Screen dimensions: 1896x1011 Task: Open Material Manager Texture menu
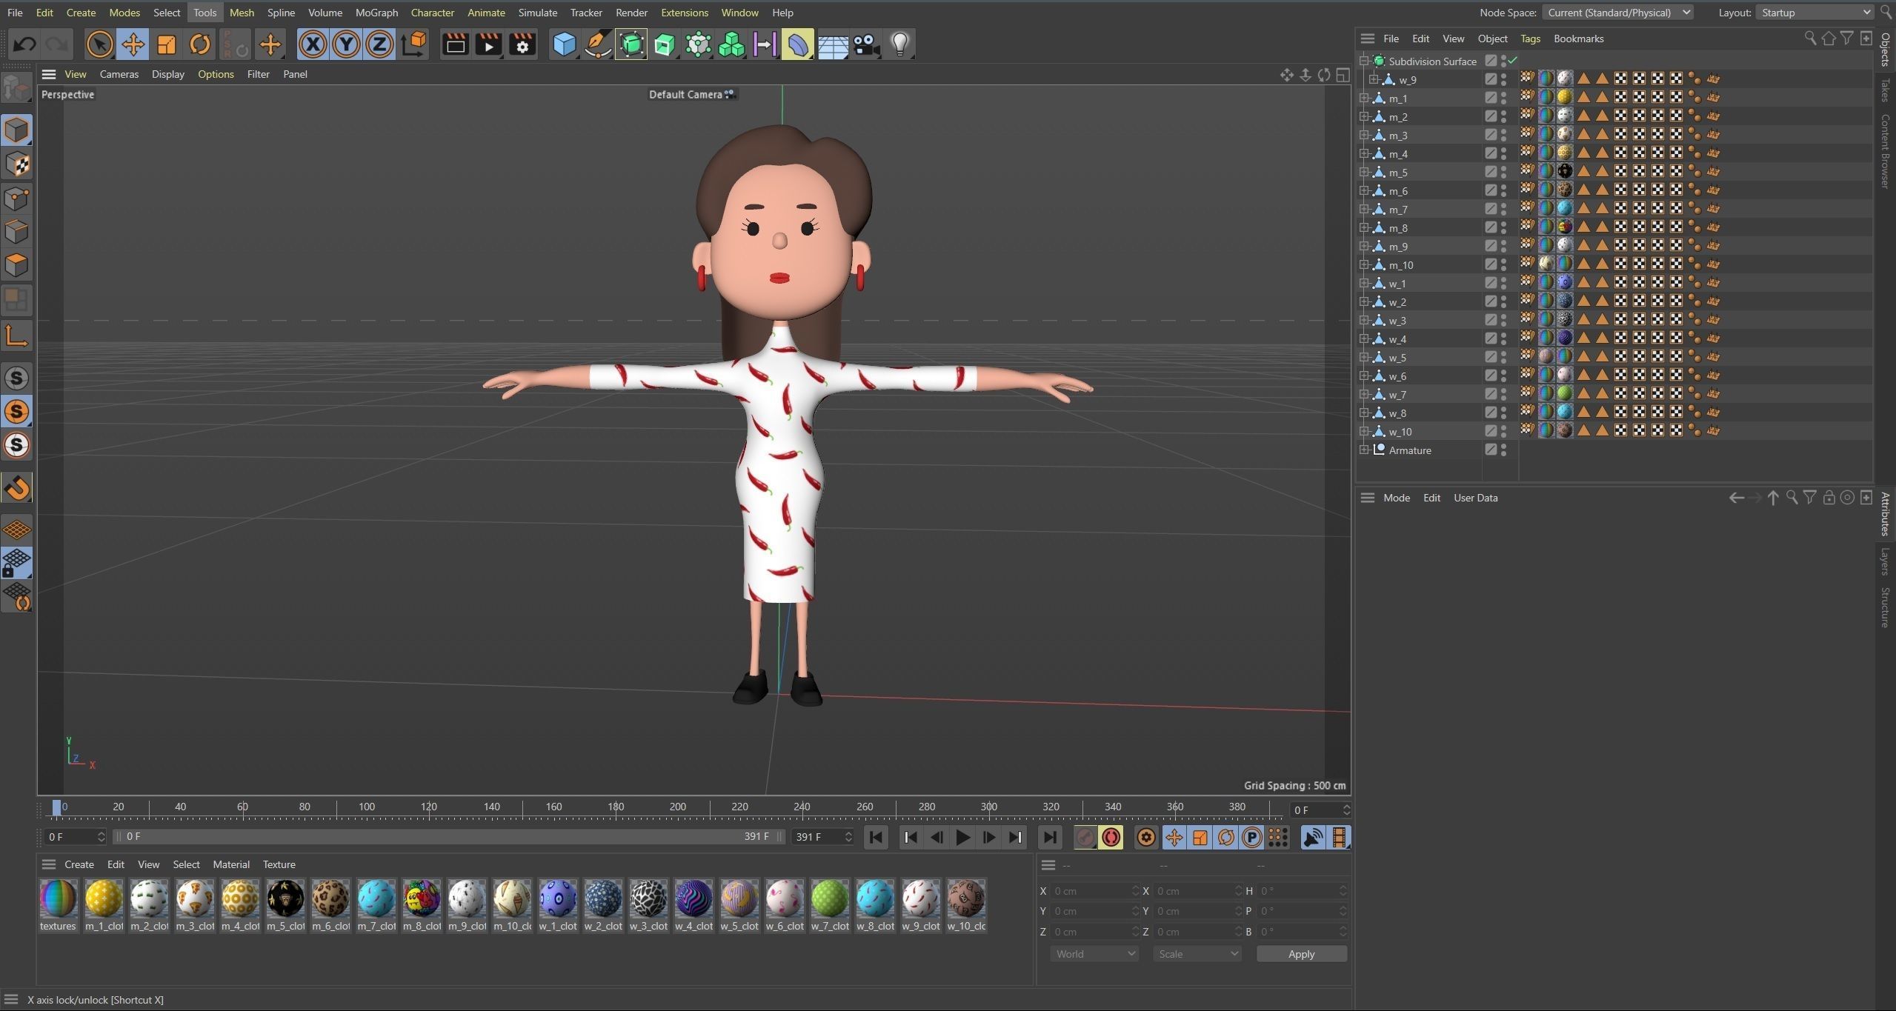click(x=279, y=864)
